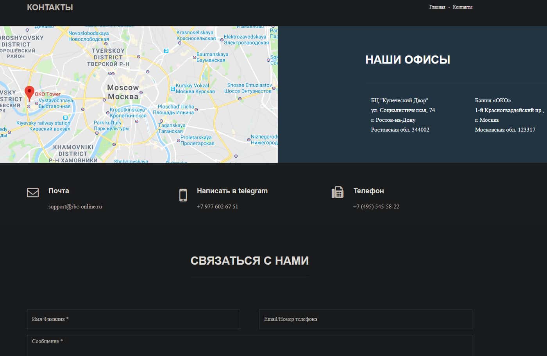Screen dimensions: 547x356
Task: Click Kiyevsky railway station icon on map
Action: pos(65,117)
